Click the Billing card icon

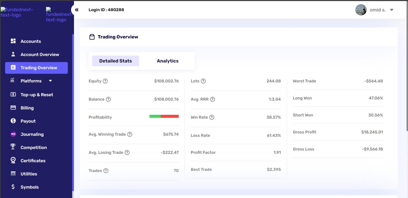13,108
